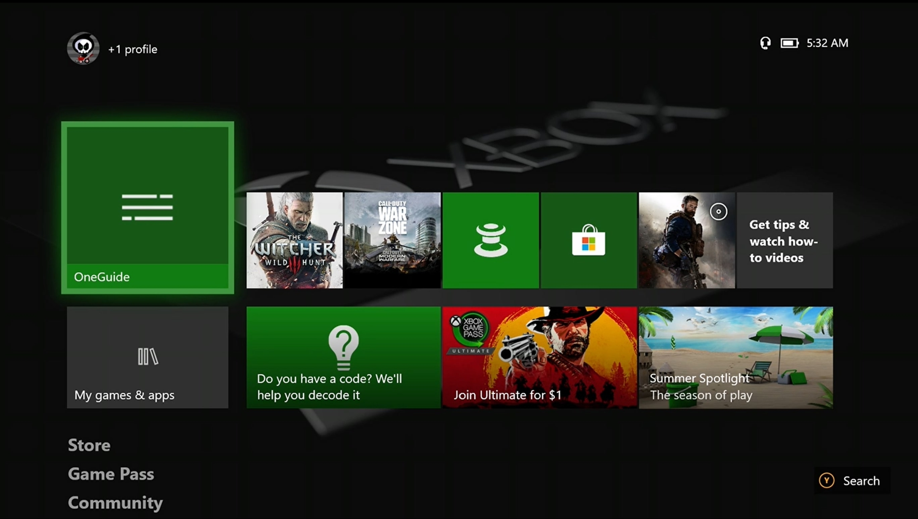
Task: Select the user profile avatar icon
Action: (85, 49)
